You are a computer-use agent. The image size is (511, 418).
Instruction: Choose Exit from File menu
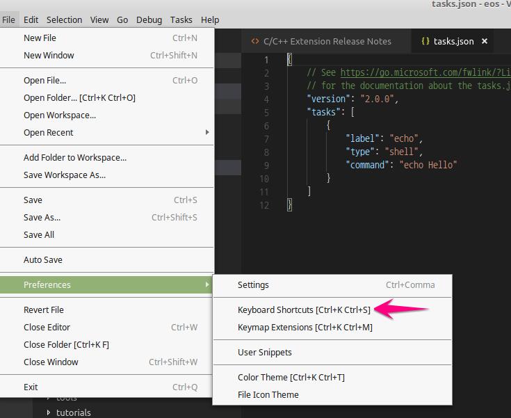point(107,387)
